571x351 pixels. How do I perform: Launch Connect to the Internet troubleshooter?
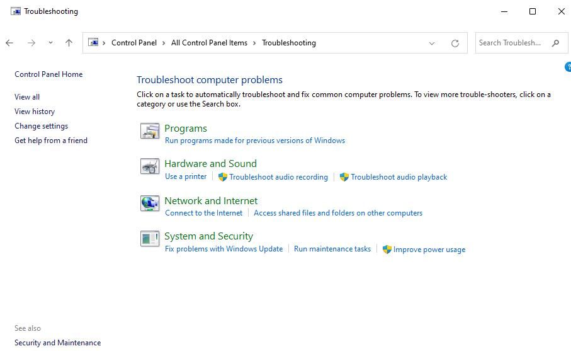tap(203, 213)
